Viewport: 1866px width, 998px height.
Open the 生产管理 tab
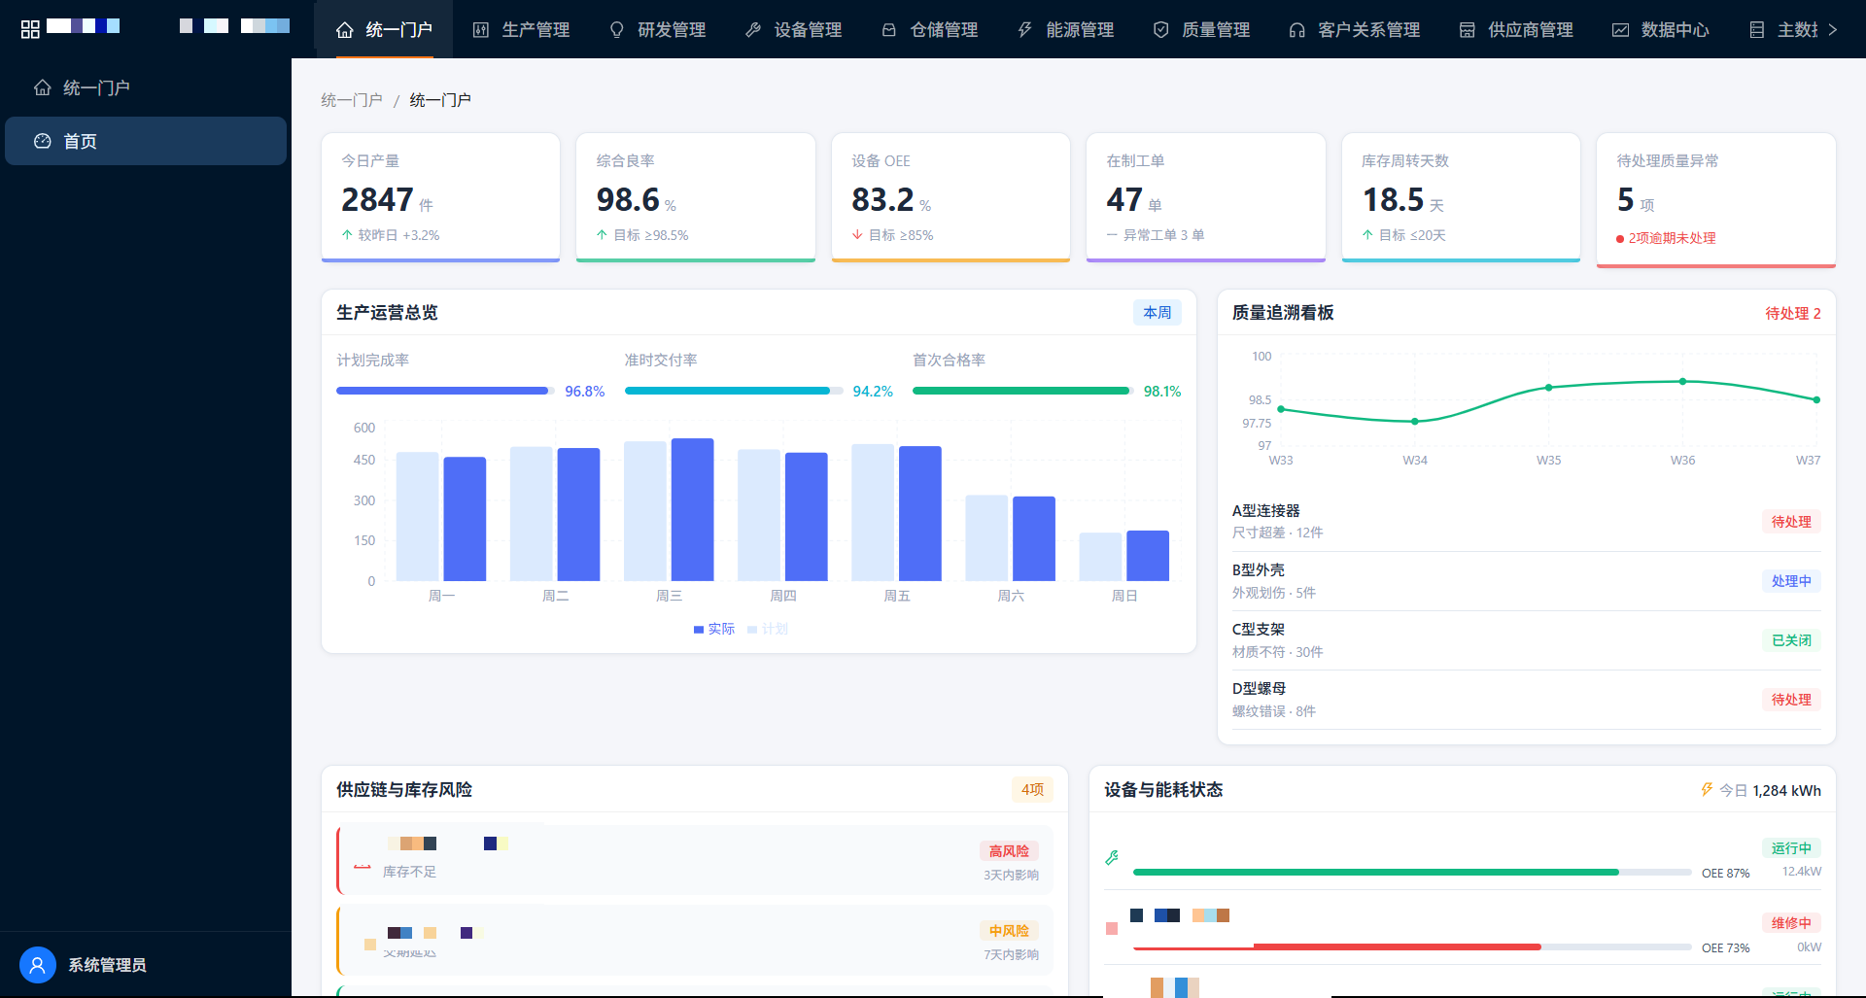(521, 30)
